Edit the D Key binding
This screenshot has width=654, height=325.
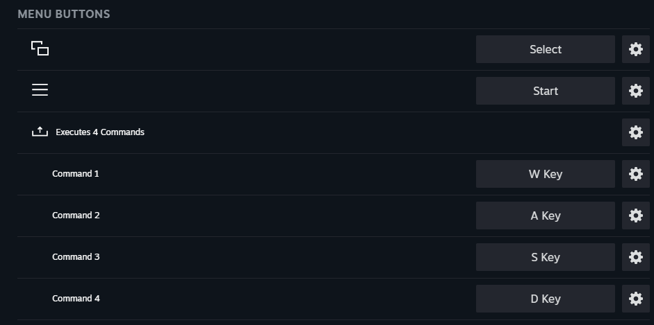point(545,299)
